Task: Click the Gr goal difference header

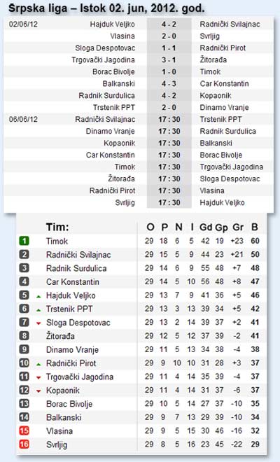Action: 238,227
